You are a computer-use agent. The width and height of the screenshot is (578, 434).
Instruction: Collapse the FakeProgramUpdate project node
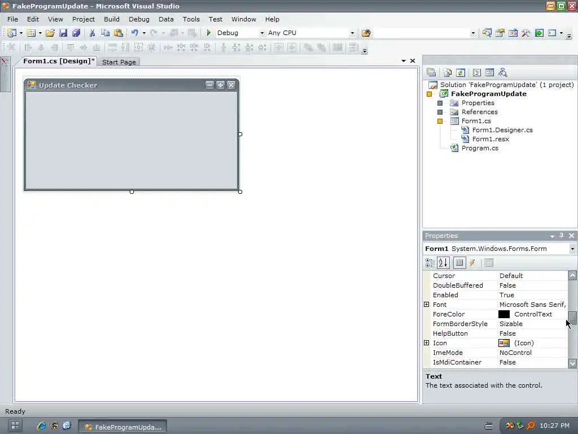coord(429,94)
